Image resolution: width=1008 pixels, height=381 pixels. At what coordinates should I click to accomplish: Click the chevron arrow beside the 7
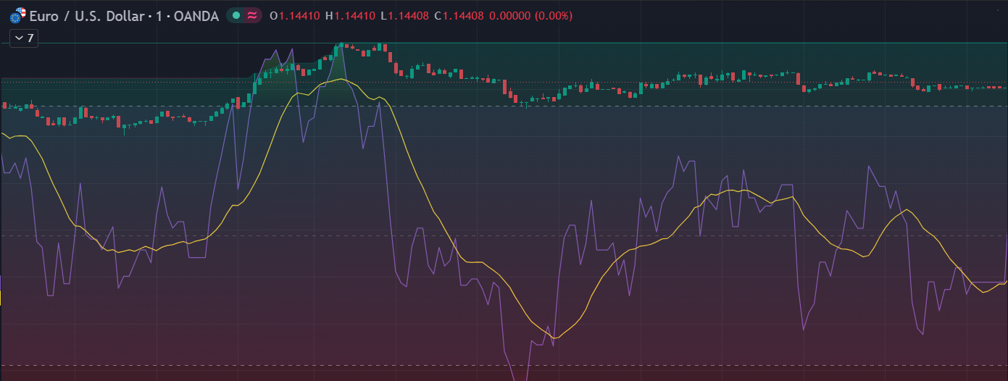[x=19, y=38]
